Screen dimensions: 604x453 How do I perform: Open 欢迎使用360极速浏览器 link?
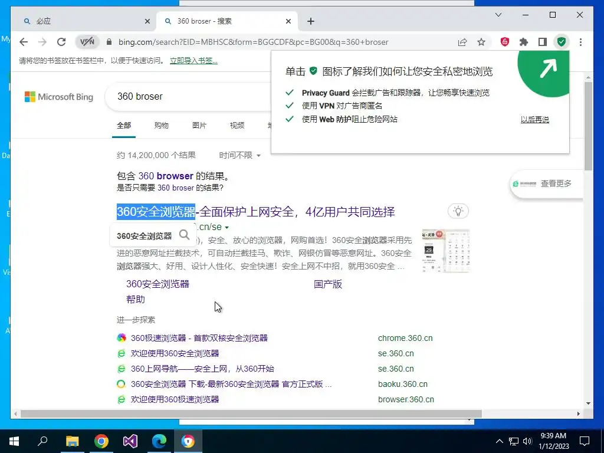tap(175, 399)
